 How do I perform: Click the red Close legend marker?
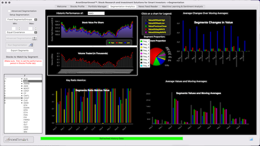(x=117, y=43)
